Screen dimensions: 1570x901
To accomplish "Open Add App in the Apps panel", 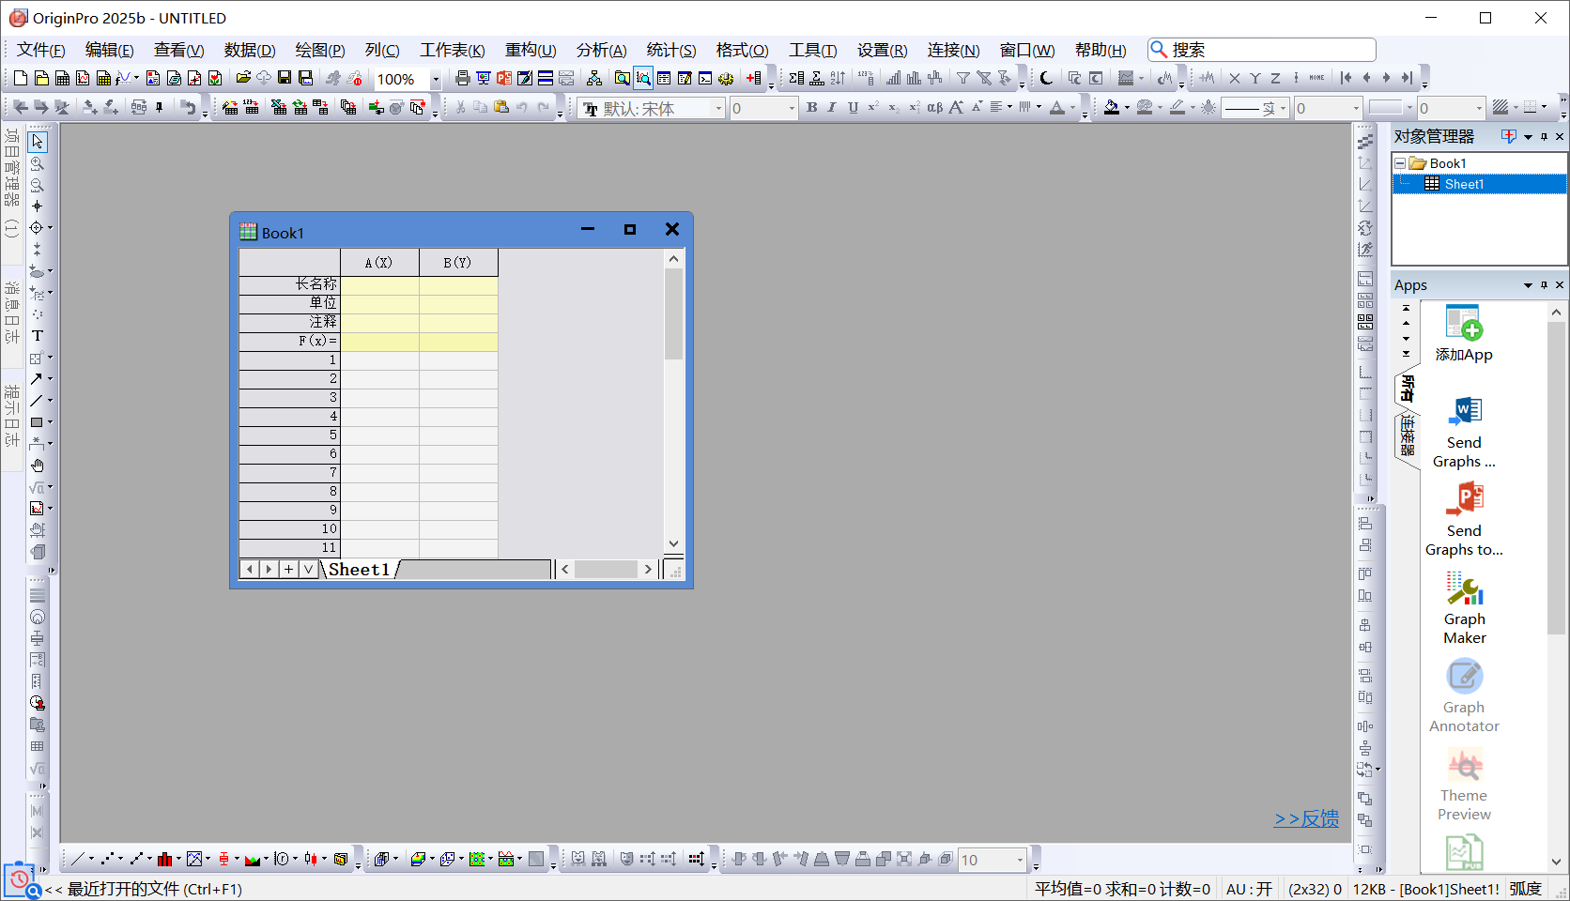I will click(x=1464, y=335).
